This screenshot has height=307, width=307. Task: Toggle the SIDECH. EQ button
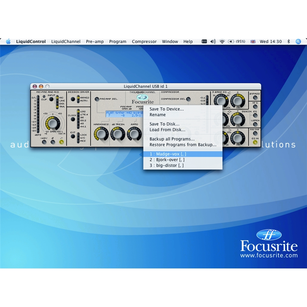pos(255,115)
